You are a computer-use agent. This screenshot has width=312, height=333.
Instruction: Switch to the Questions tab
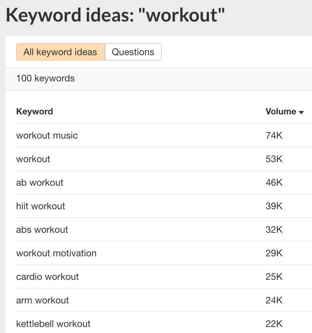coord(133,52)
